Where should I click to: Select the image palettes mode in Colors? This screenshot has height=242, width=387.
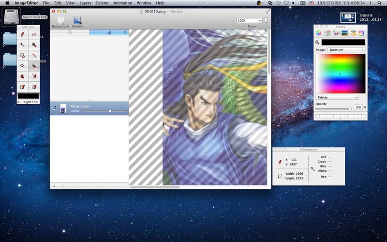345,33
